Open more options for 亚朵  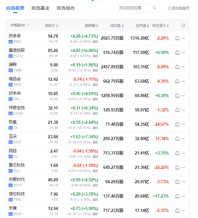(183, 139)
